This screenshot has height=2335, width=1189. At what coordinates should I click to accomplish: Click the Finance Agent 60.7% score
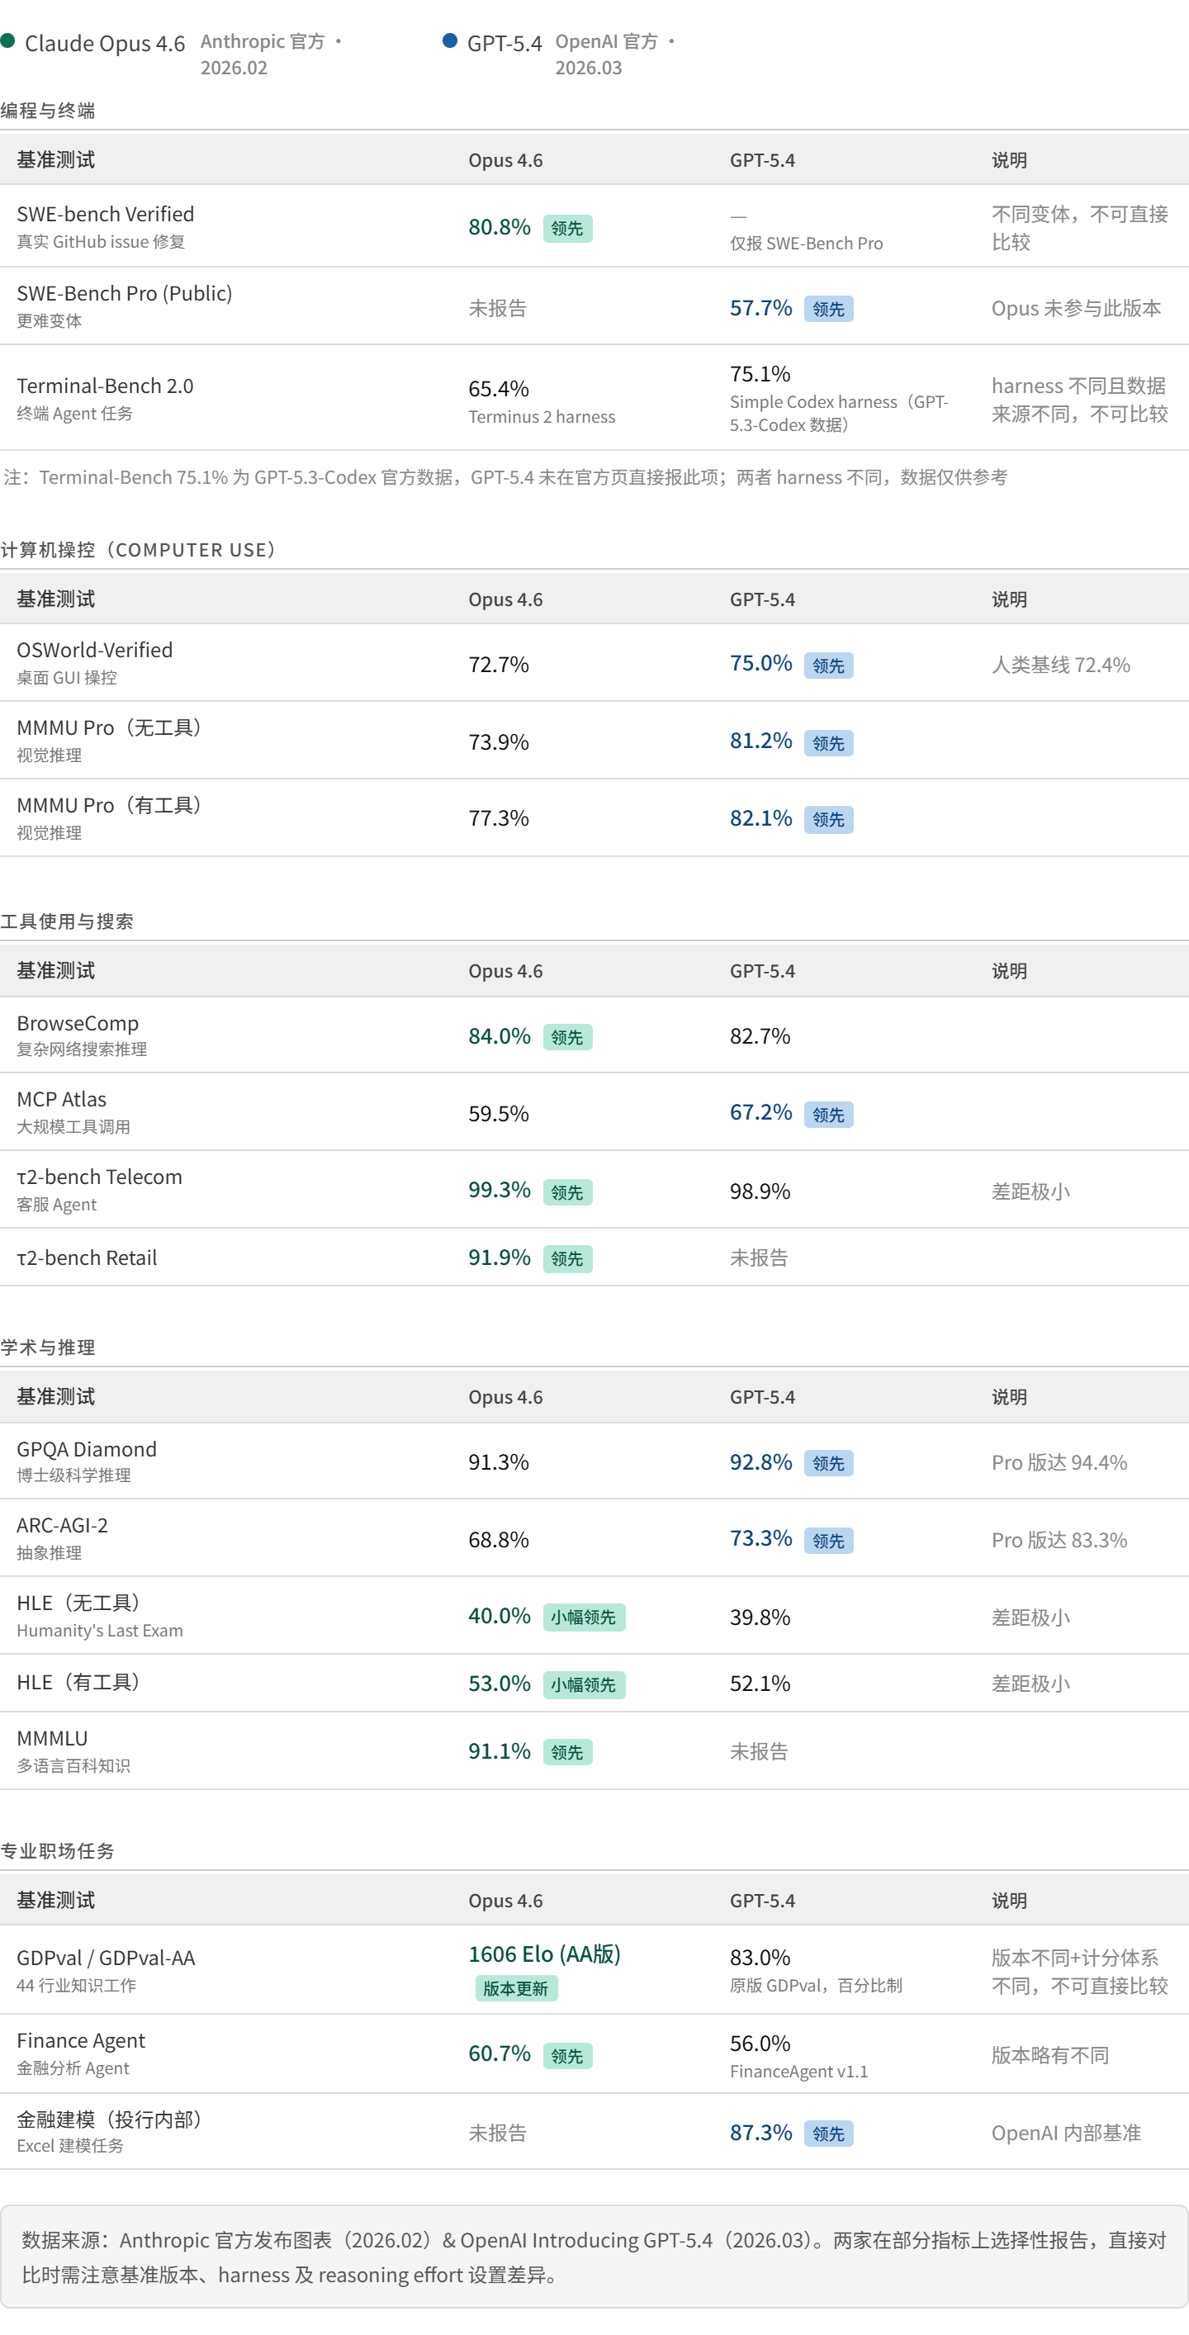tap(500, 2053)
